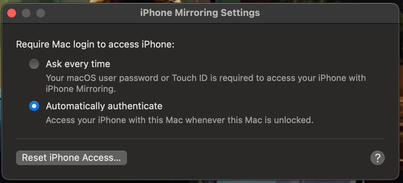403x183 pixels.
Task: Close the iPhone Mirroring Settings window
Action: click(12, 13)
